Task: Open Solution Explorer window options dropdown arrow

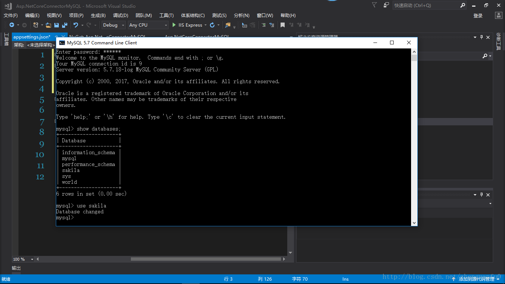Action: [x=475, y=37]
